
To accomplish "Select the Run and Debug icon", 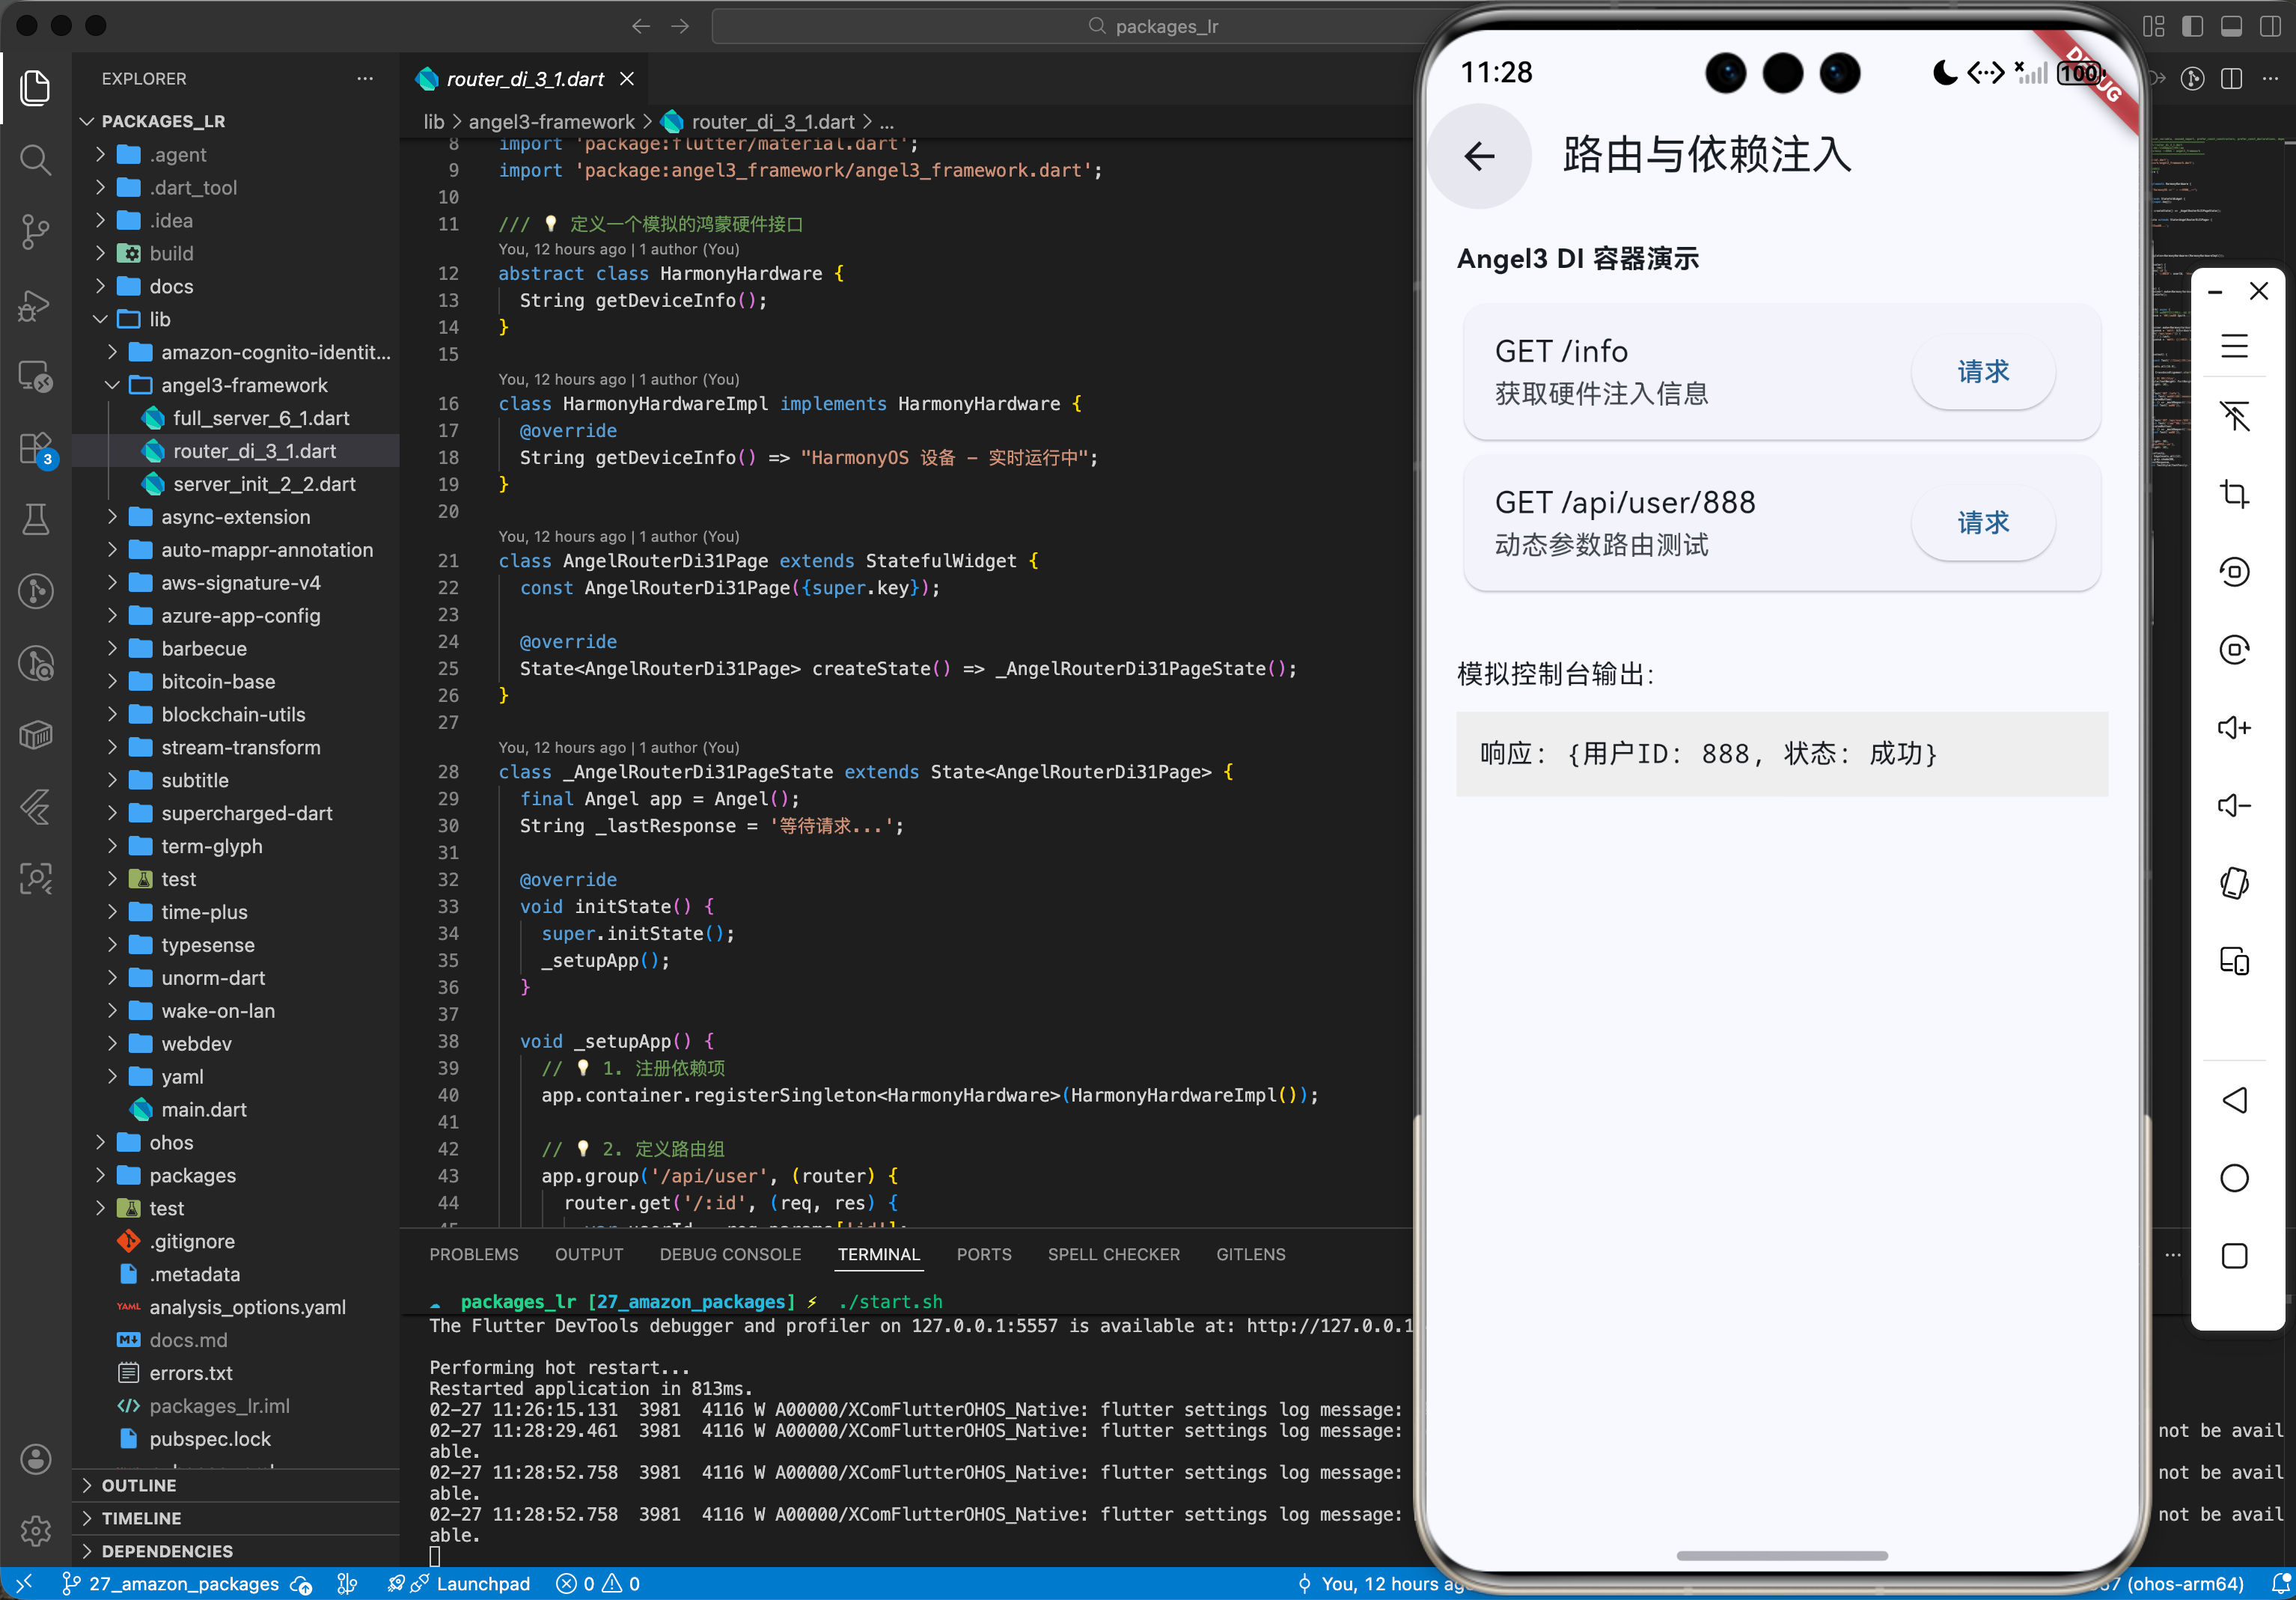I will click(36, 306).
